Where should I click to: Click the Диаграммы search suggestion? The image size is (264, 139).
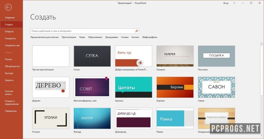point(112,37)
